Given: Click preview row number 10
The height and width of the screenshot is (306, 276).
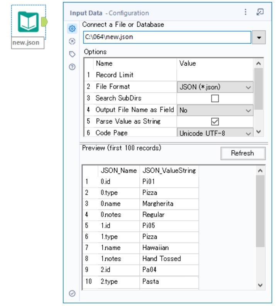Looking at the screenshot, I should tap(88, 281).
